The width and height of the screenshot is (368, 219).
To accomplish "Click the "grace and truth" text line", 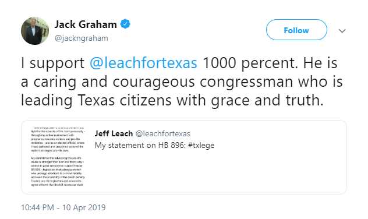I will tap(267, 100).
